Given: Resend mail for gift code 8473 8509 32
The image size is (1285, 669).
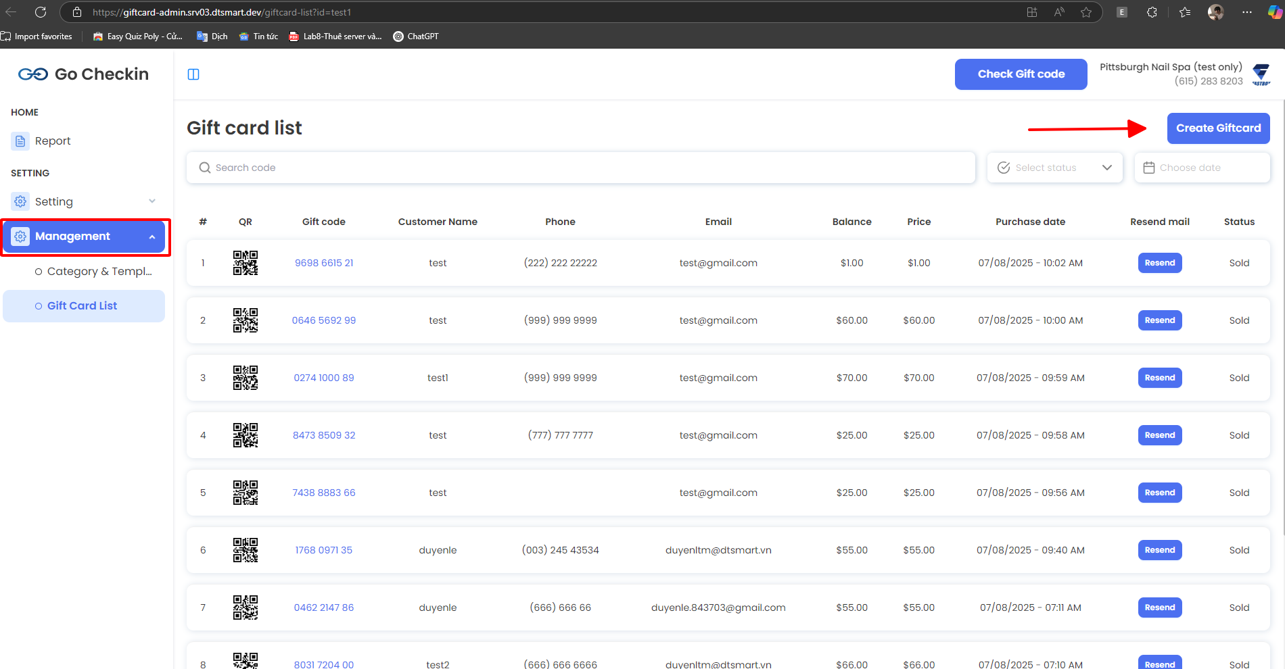Looking at the screenshot, I should (1159, 435).
